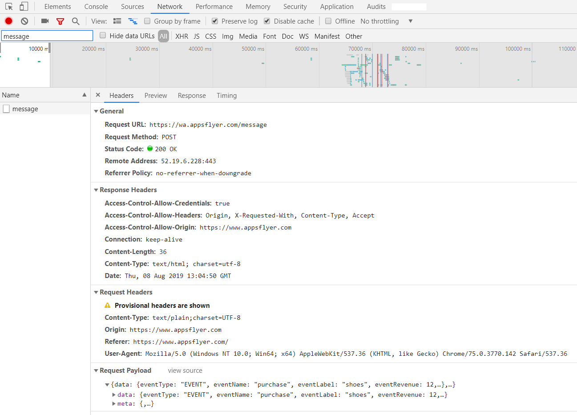Filter requests by Doc type
Viewport: 577px width, 415px height.
pyautogui.click(x=288, y=36)
